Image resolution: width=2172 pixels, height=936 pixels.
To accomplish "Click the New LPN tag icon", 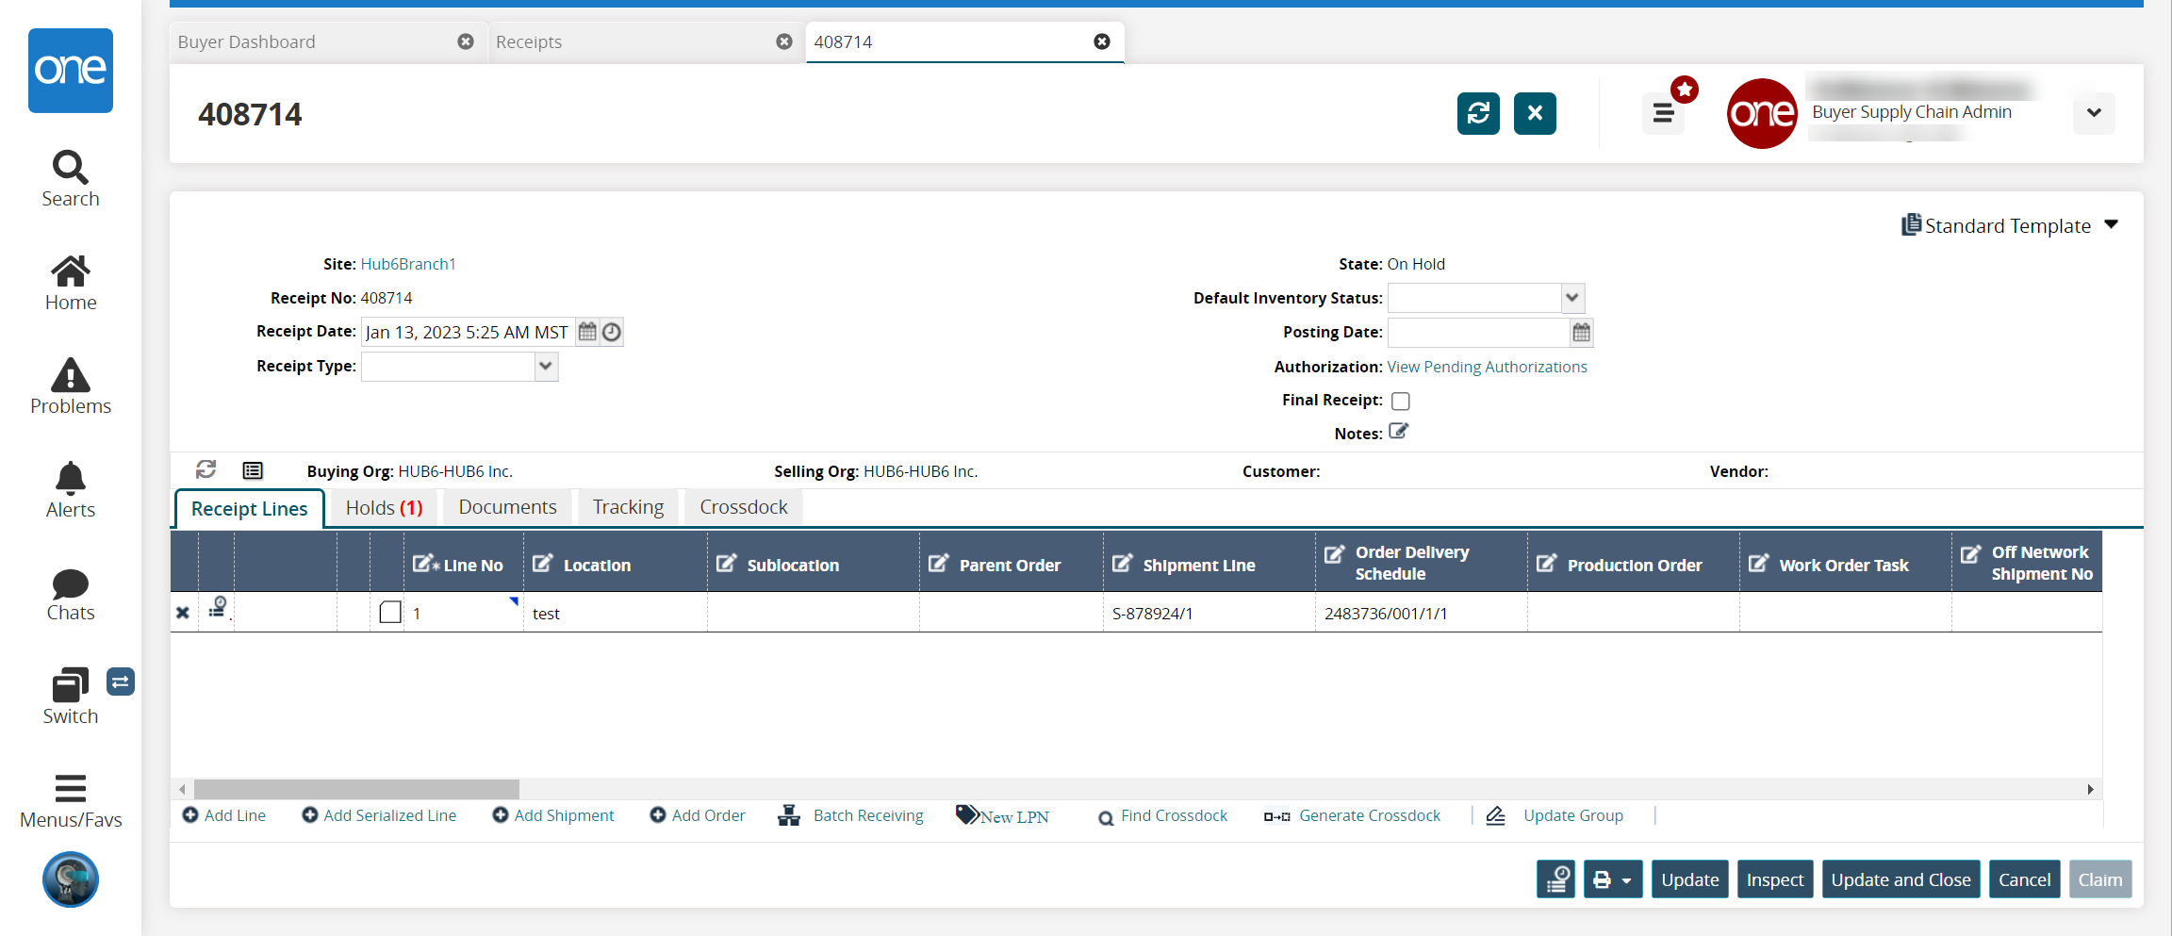I will [x=967, y=814].
